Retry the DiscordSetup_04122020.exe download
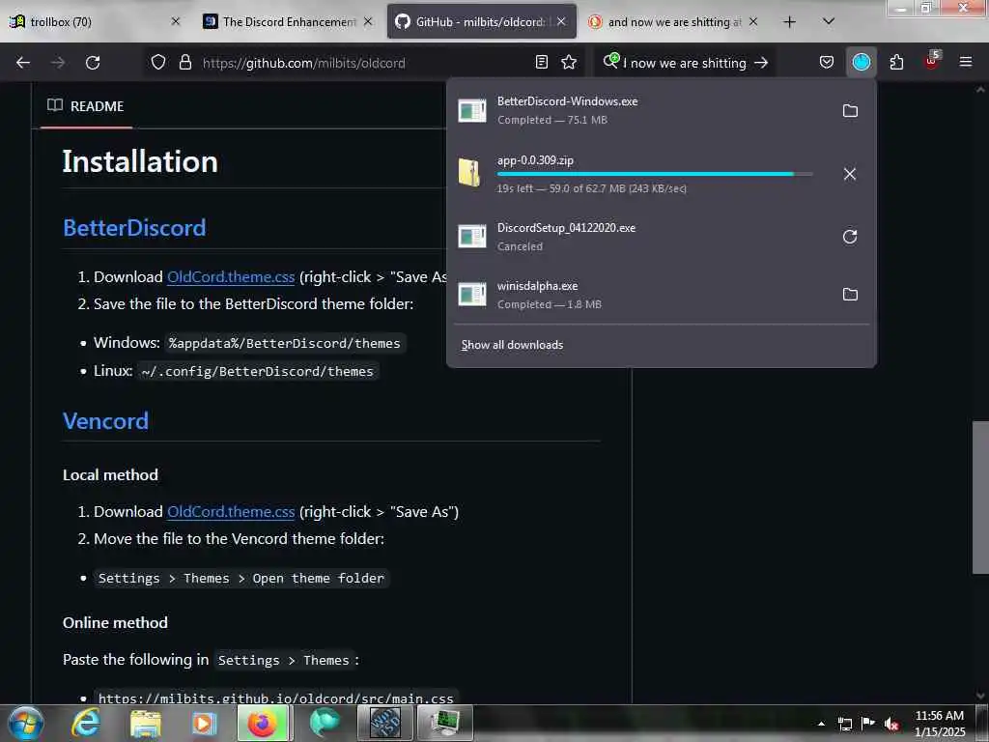 850,237
